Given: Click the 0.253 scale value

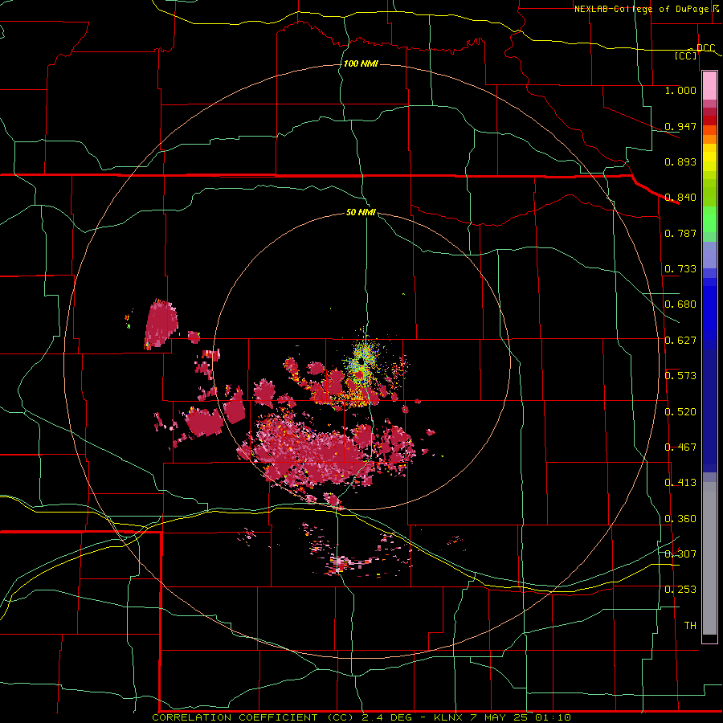Looking at the screenshot, I should [x=680, y=590].
